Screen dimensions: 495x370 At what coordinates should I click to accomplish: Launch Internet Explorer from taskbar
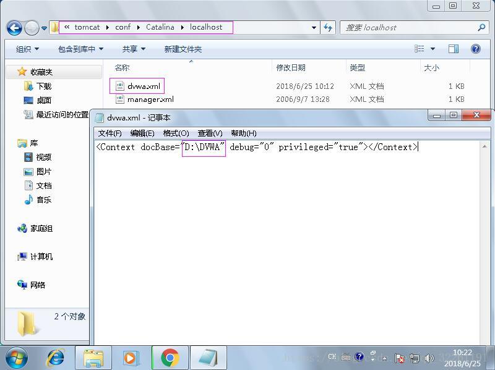pos(56,358)
